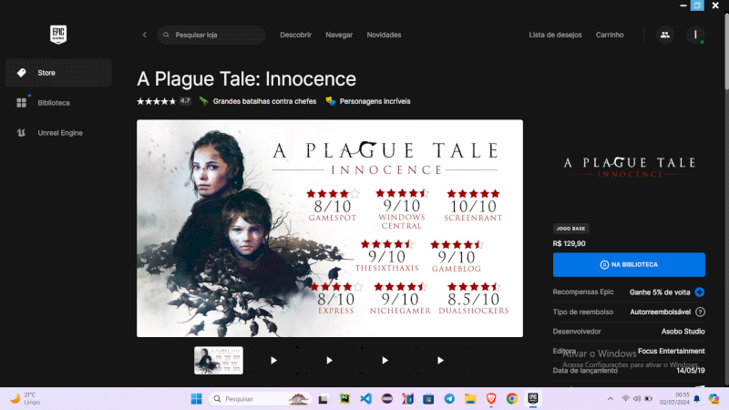Open the Carrinho link
The height and width of the screenshot is (410, 729).
(x=610, y=35)
